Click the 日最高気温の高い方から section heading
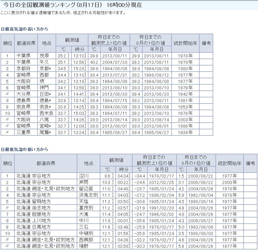 (x=24, y=29)
